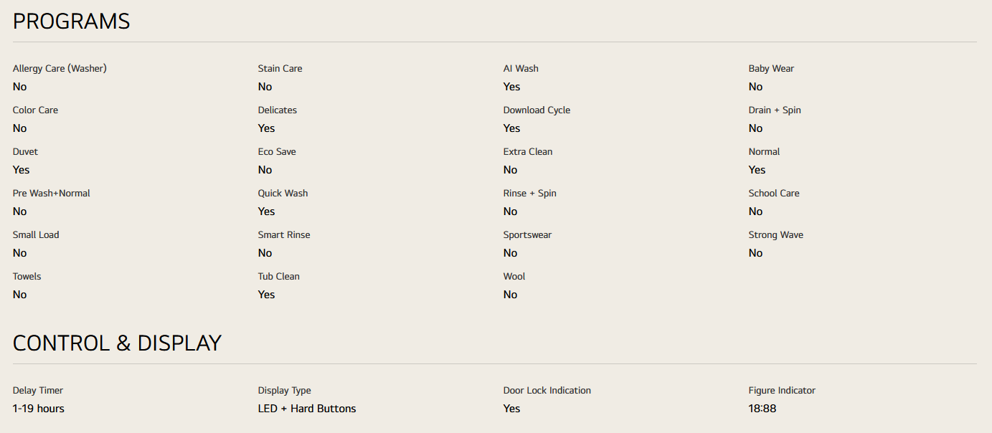Click the LED + Hard Buttons value
The height and width of the screenshot is (433, 992).
(307, 409)
